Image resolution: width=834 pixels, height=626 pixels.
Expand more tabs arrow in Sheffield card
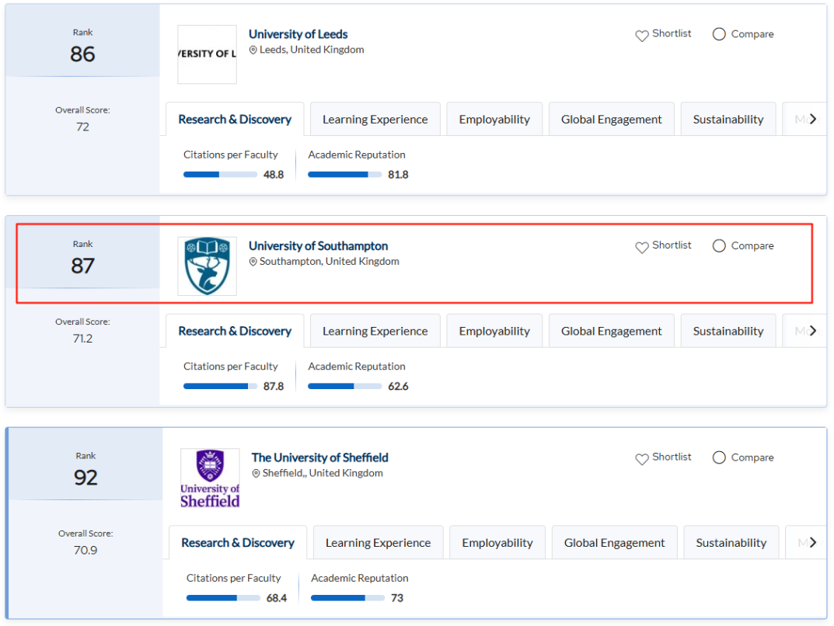tap(812, 543)
